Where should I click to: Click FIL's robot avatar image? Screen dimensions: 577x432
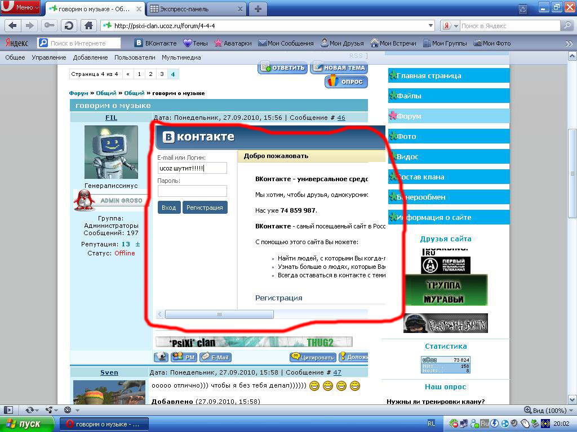[111, 152]
